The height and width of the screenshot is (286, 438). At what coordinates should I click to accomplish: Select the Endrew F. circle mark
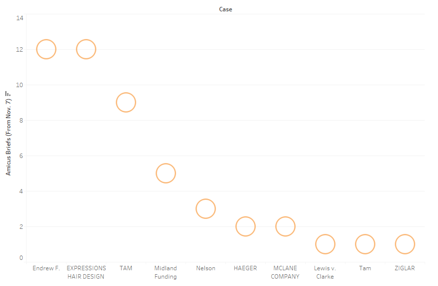pyautogui.click(x=46, y=49)
